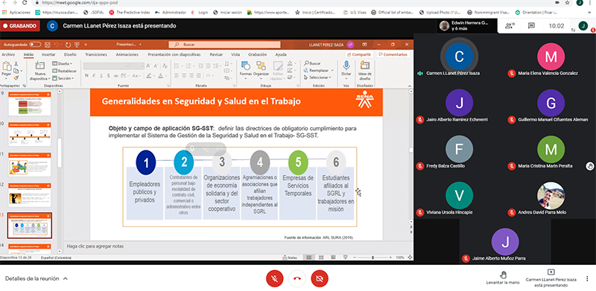596x291 pixels.
Task: Reload the browser page
Action: pyautogui.click(x=25, y=3)
